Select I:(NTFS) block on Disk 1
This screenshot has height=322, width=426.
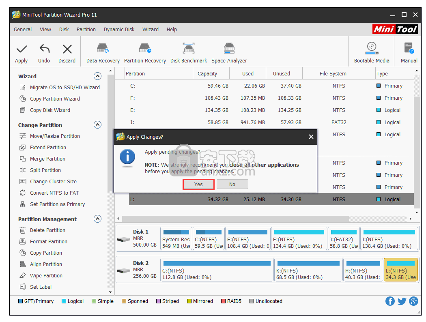[x=389, y=239]
